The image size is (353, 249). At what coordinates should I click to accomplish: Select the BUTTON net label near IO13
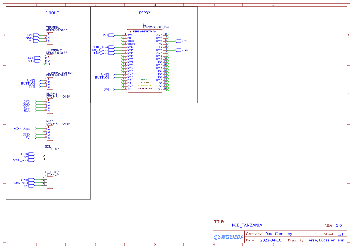(x=102, y=77)
